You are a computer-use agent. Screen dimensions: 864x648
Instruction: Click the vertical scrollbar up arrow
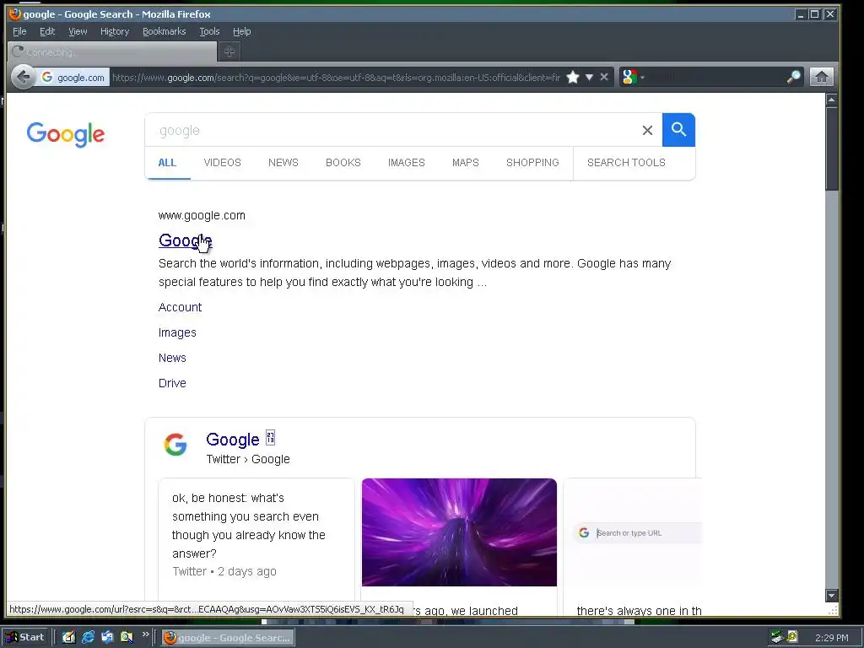point(831,100)
